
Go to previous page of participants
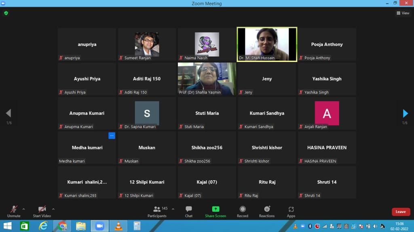pos(8,113)
